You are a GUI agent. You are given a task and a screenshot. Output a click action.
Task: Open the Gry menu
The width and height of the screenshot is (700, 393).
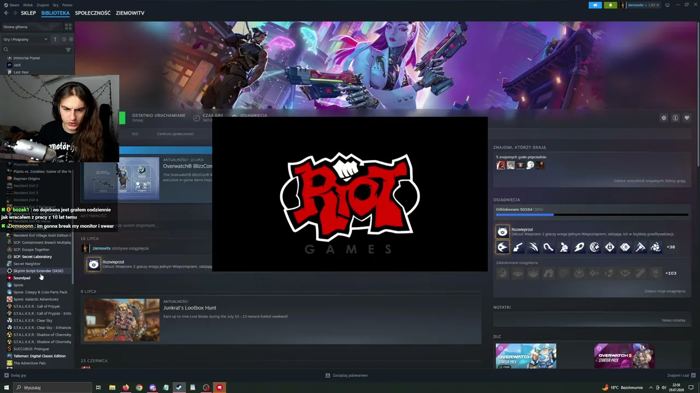click(x=56, y=5)
